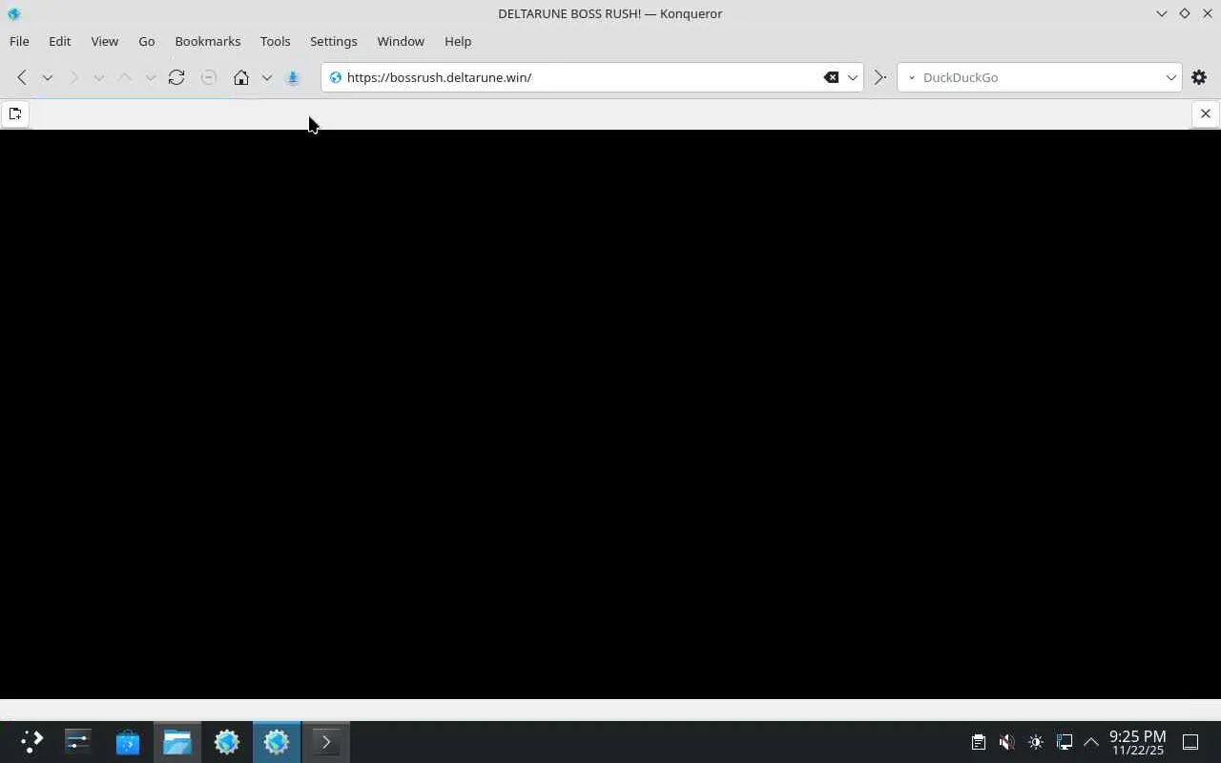This screenshot has width=1221, height=763.
Task: Open the clock showing 9:25 PM
Action: pos(1137,742)
